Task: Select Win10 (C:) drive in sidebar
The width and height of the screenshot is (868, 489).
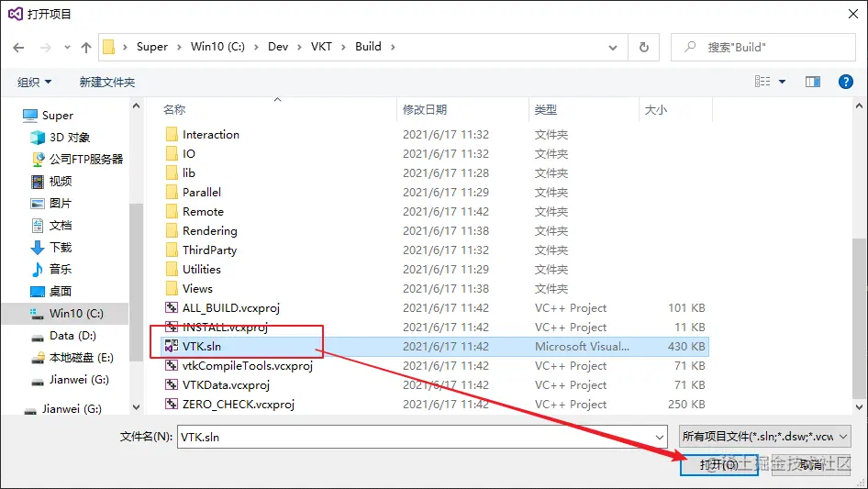Action: [66, 314]
